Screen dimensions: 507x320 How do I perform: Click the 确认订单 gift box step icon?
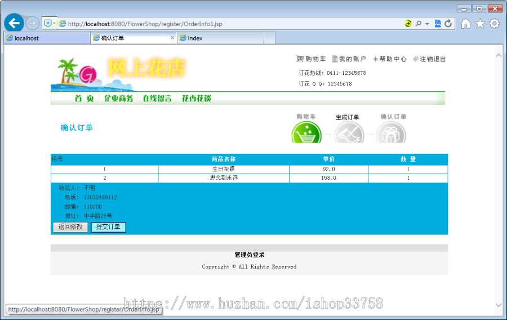[x=391, y=132]
